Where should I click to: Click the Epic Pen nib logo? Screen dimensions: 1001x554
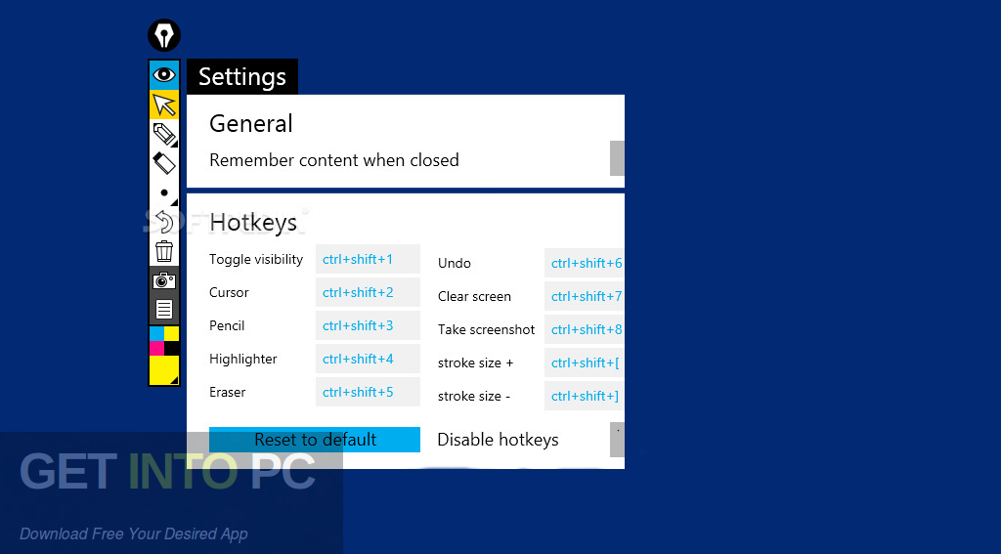[x=164, y=35]
